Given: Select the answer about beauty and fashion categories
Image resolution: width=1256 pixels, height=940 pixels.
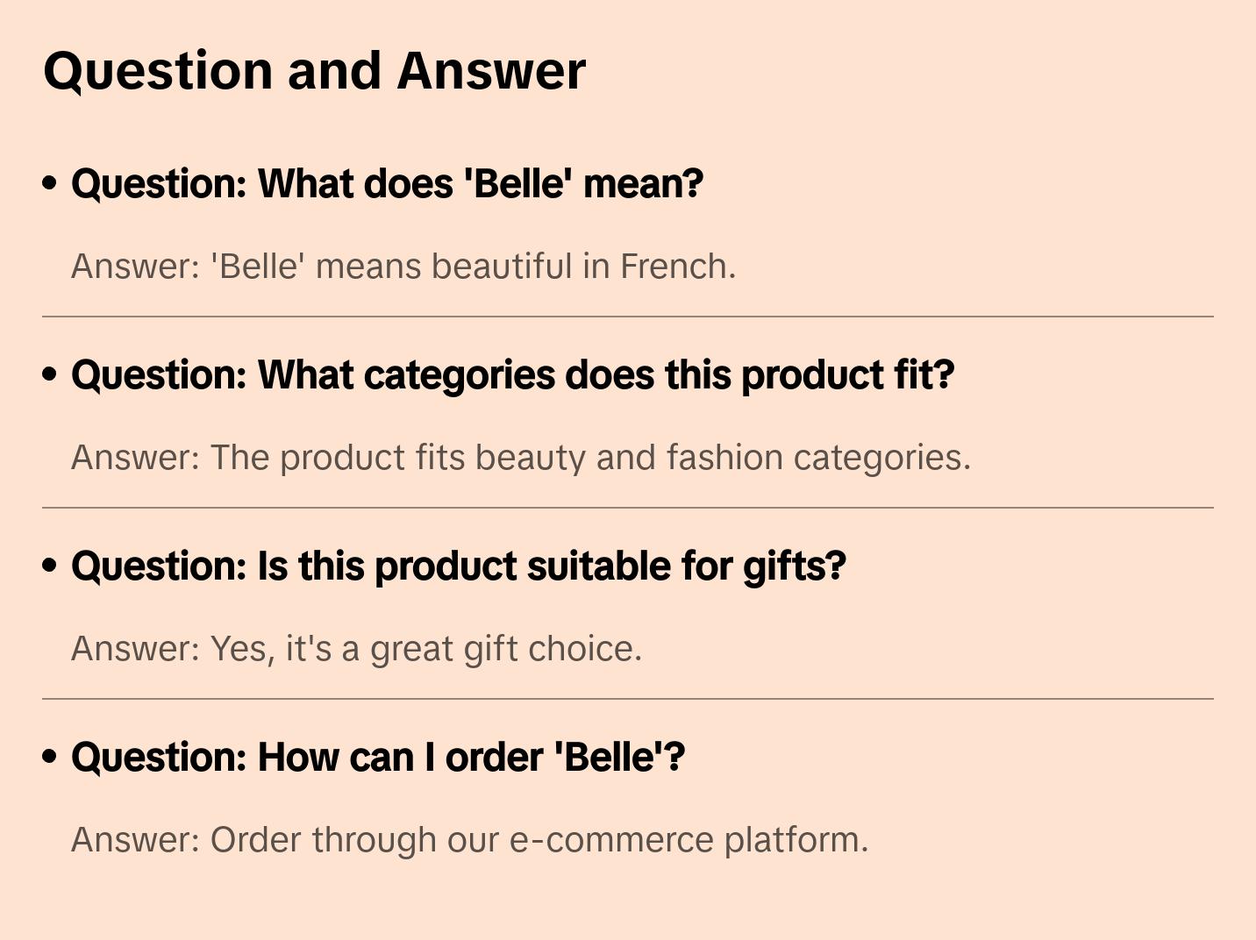Looking at the screenshot, I should tap(521, 458).
